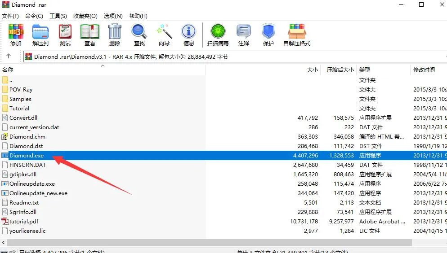Select the Diamond.exe file name

27,156
